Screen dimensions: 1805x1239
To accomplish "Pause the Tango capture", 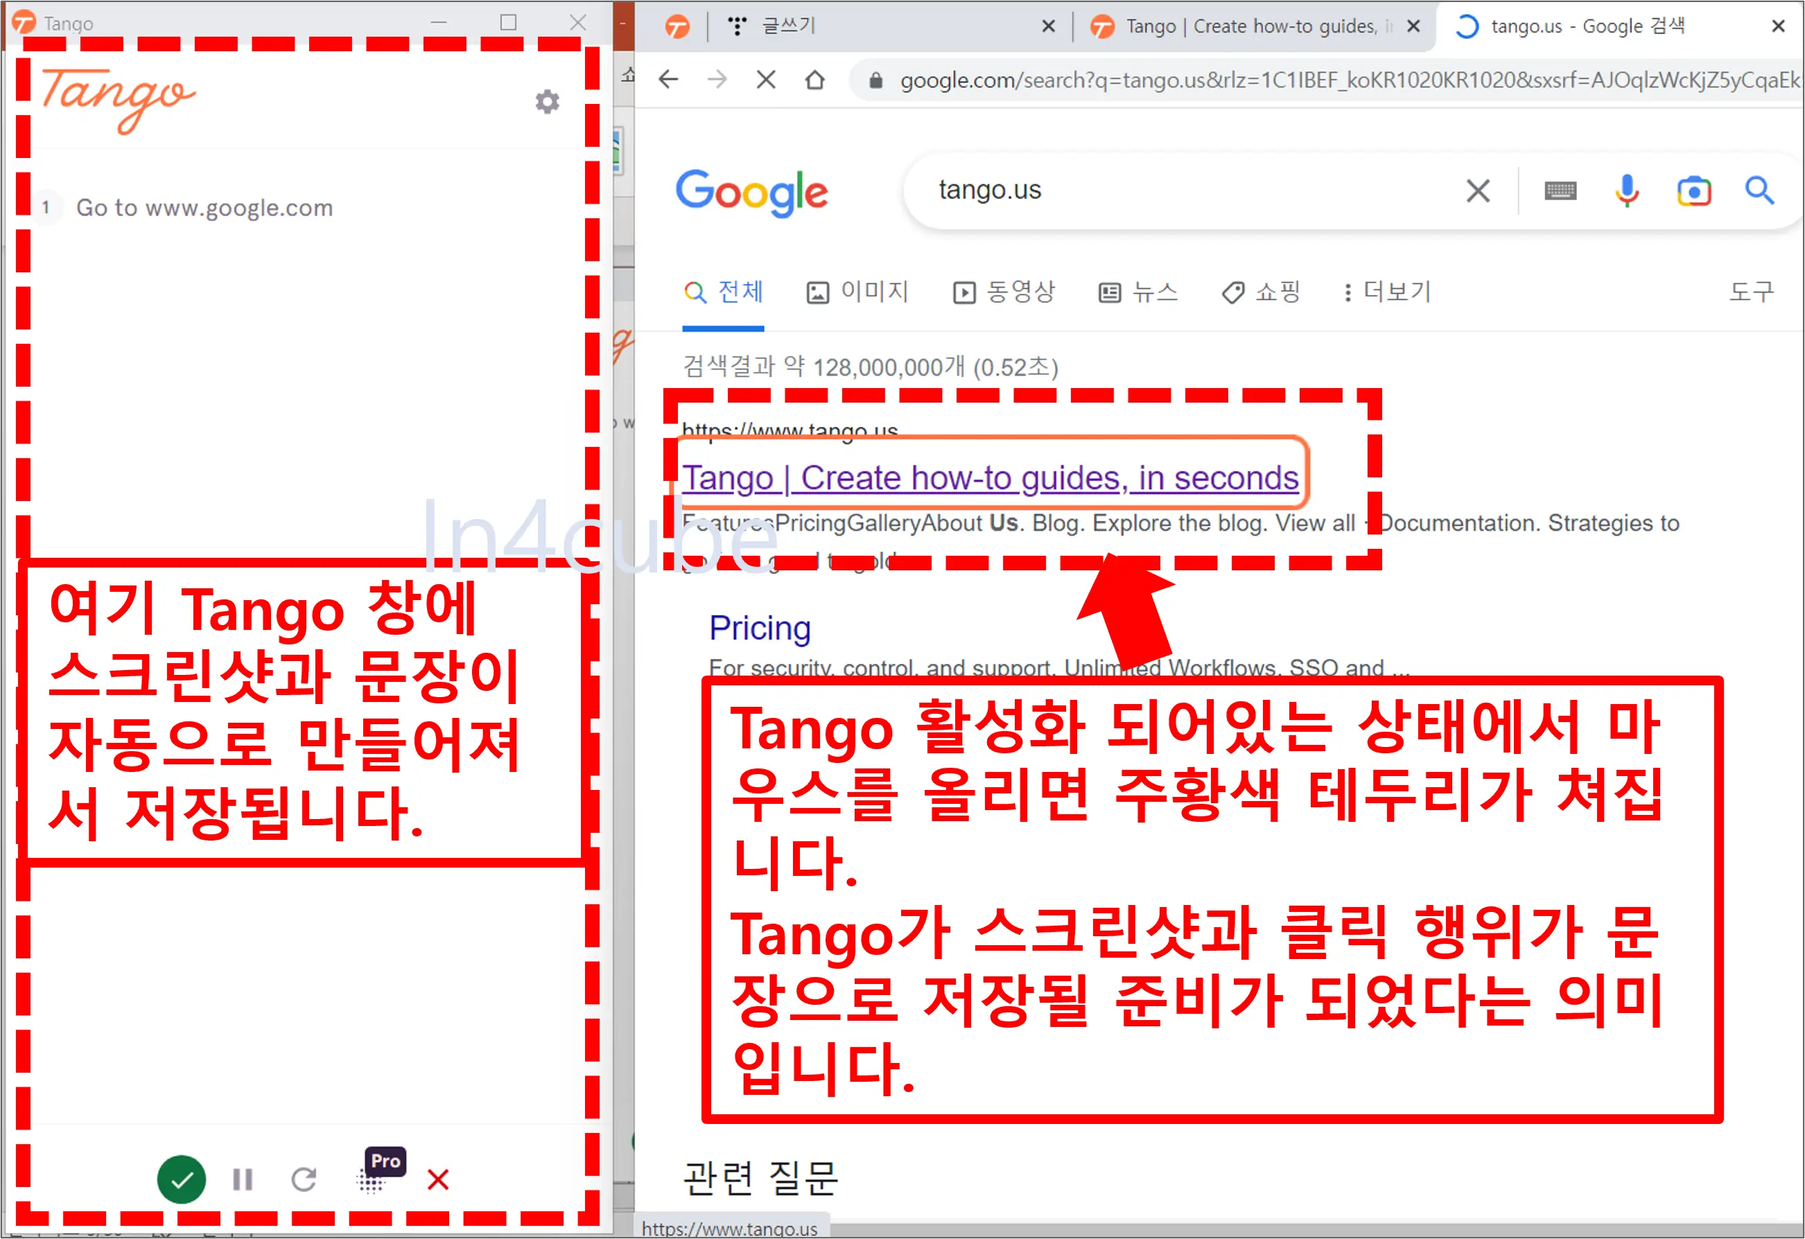I will (x=243, y=1180).
